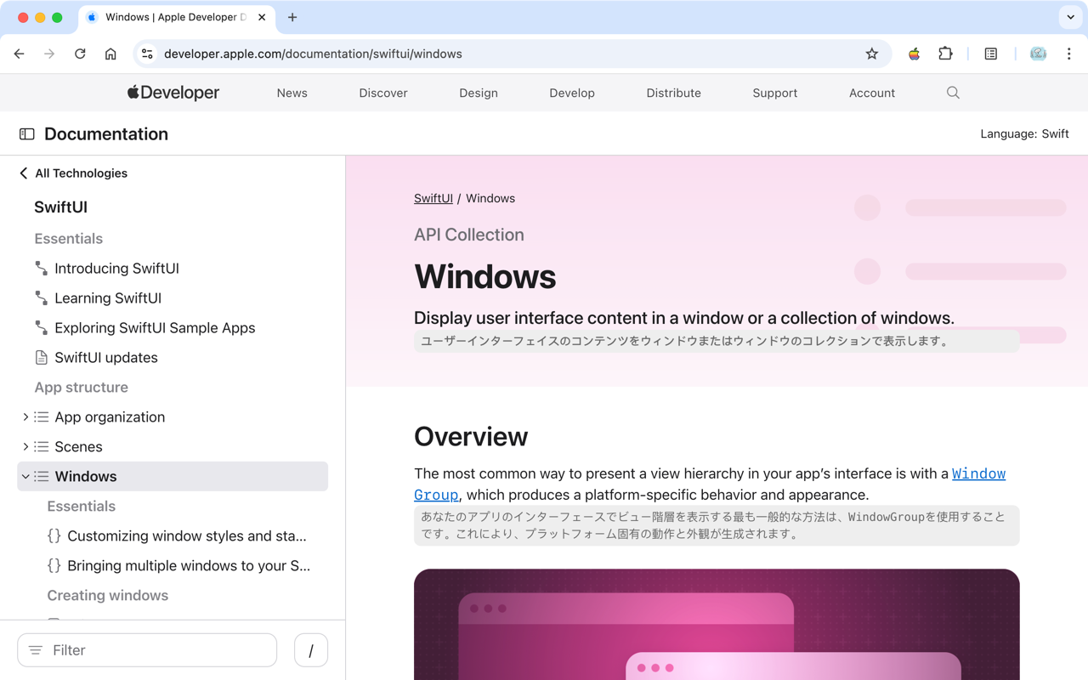Open the Chrome profile avatar
1088x680 pixels.
point(1038,54)
